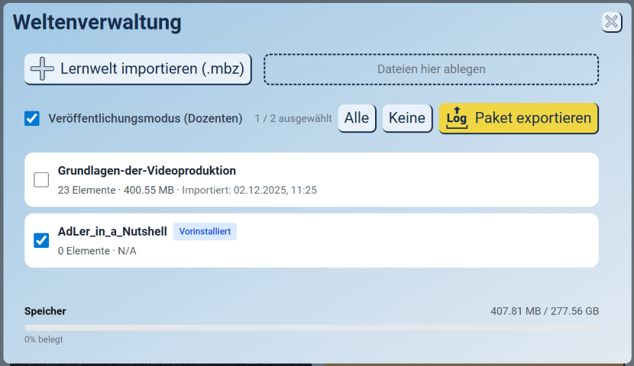Select the Grundlagen-der-Videoproduktion title
Screen dimensions: 634x366
click(x=147, y=171)
